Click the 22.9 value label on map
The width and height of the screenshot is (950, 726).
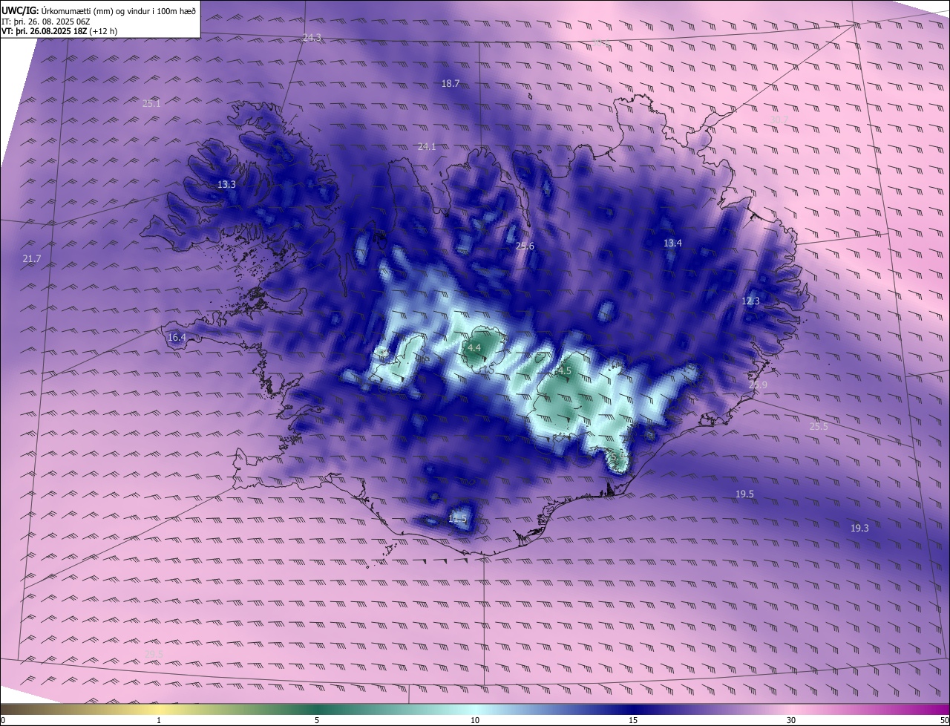[x=758, y=385]
